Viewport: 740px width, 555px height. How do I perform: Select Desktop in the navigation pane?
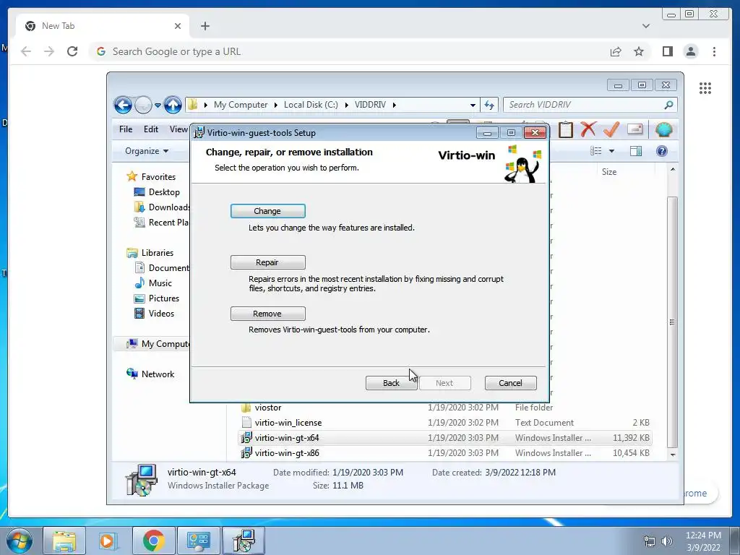coord(157,192)
